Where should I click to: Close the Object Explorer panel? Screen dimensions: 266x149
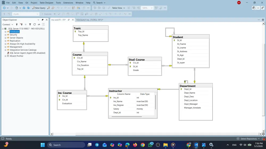(47, 20)
